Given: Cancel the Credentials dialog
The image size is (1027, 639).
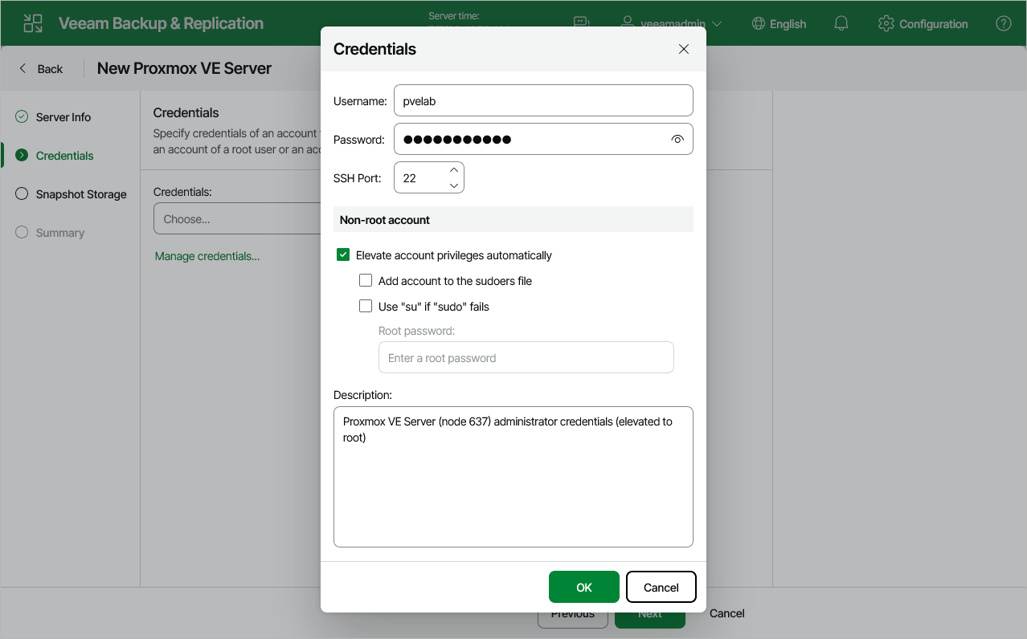Looking at the screenshot, I should pyautogui.click(x=661, y=587).
